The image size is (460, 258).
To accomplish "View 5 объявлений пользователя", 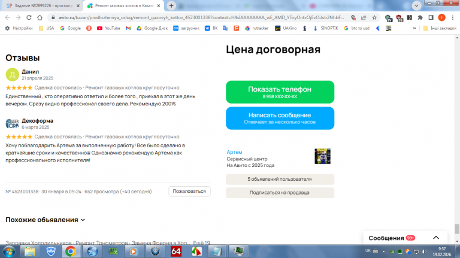I will (280, 179).
